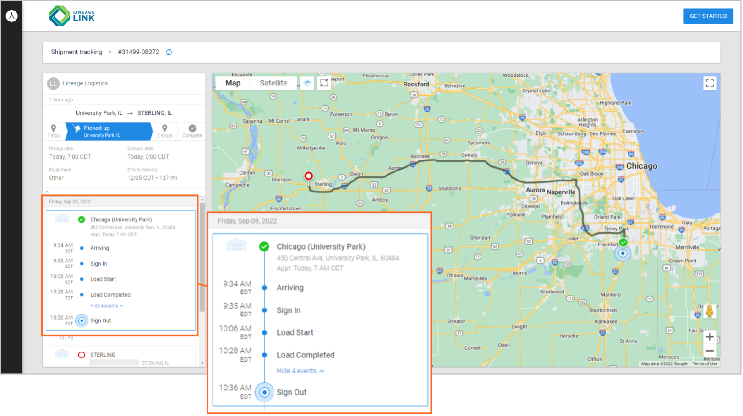Zoom in the map with the plus button
The height and width of the screenshot is (416, 743).
point(710,337)
